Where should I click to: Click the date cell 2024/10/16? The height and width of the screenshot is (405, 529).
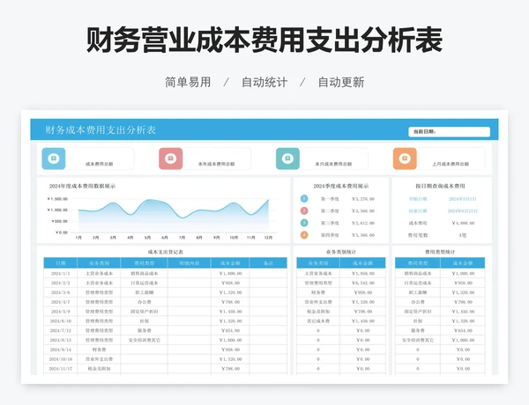tap(61, 359)
